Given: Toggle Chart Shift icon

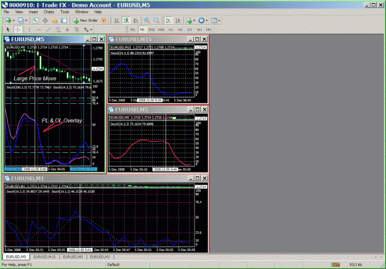Looking at the screenshot, I should pyautogui.click(x=178, y=20).
